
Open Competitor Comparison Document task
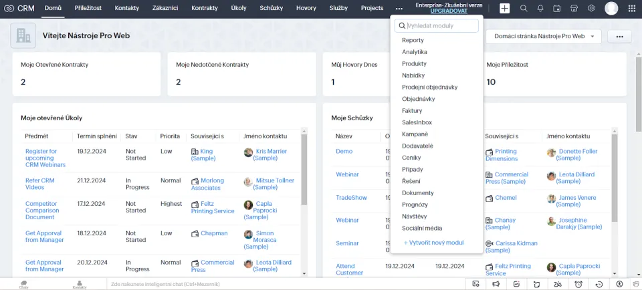pyautogui.click(x=42, y=210)
